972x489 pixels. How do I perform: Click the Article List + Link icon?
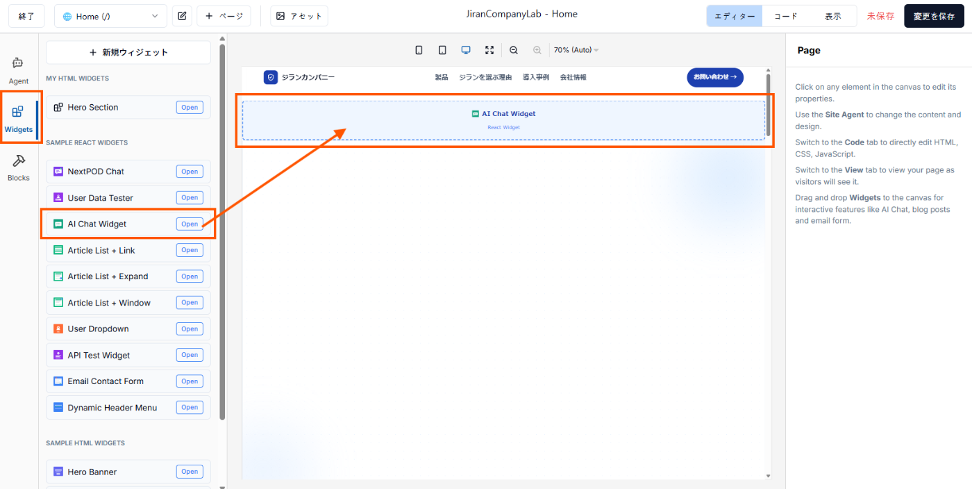tap(58, 250)
